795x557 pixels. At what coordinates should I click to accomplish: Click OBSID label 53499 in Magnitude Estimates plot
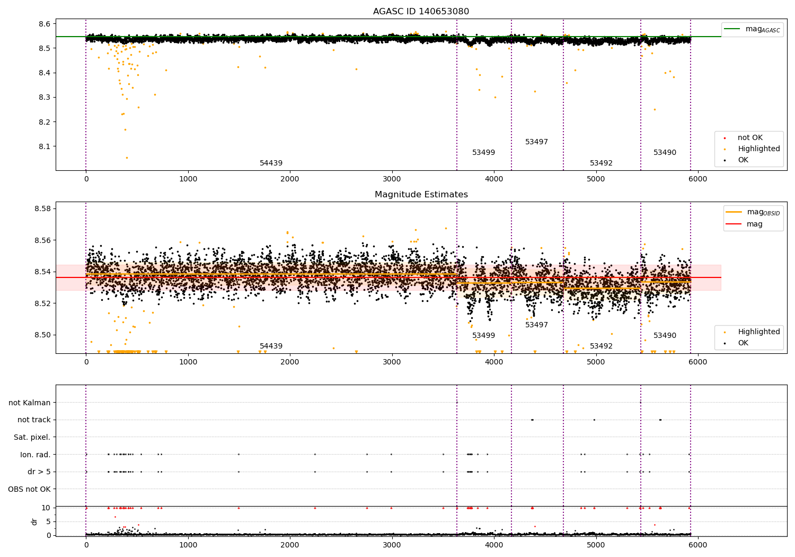[483, 336]
